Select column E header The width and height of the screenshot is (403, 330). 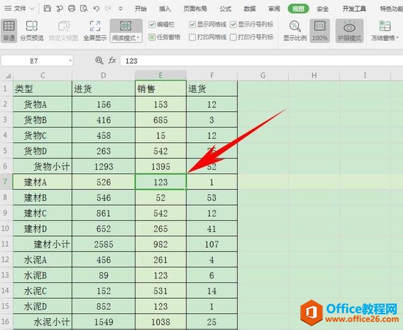coord(161,75)
